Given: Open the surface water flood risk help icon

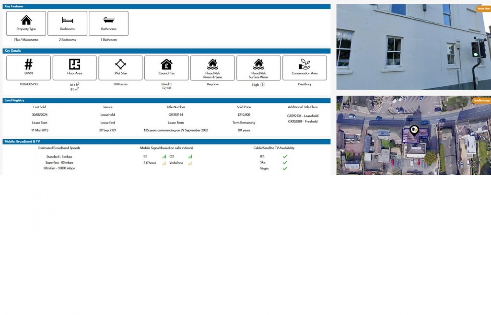Looking at the screenshot, I should (263, 85).
